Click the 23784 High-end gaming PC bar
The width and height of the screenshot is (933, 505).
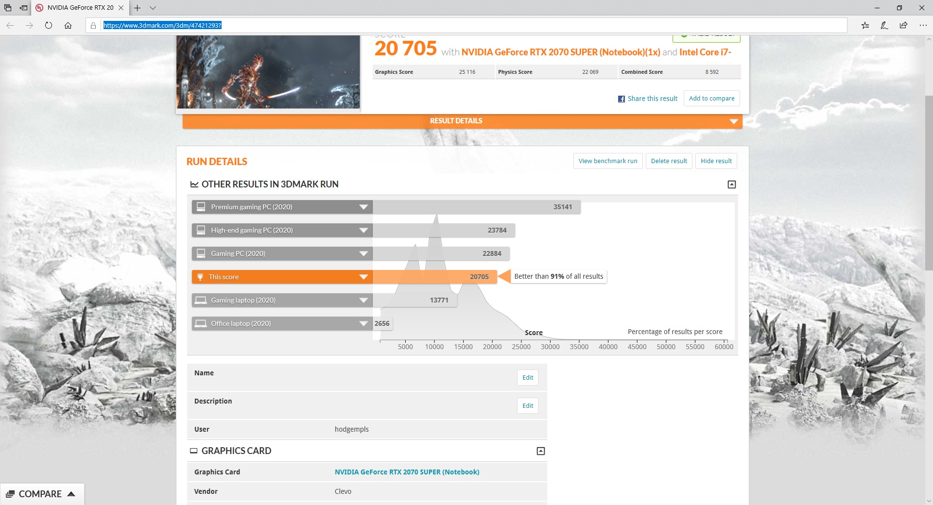444,230
